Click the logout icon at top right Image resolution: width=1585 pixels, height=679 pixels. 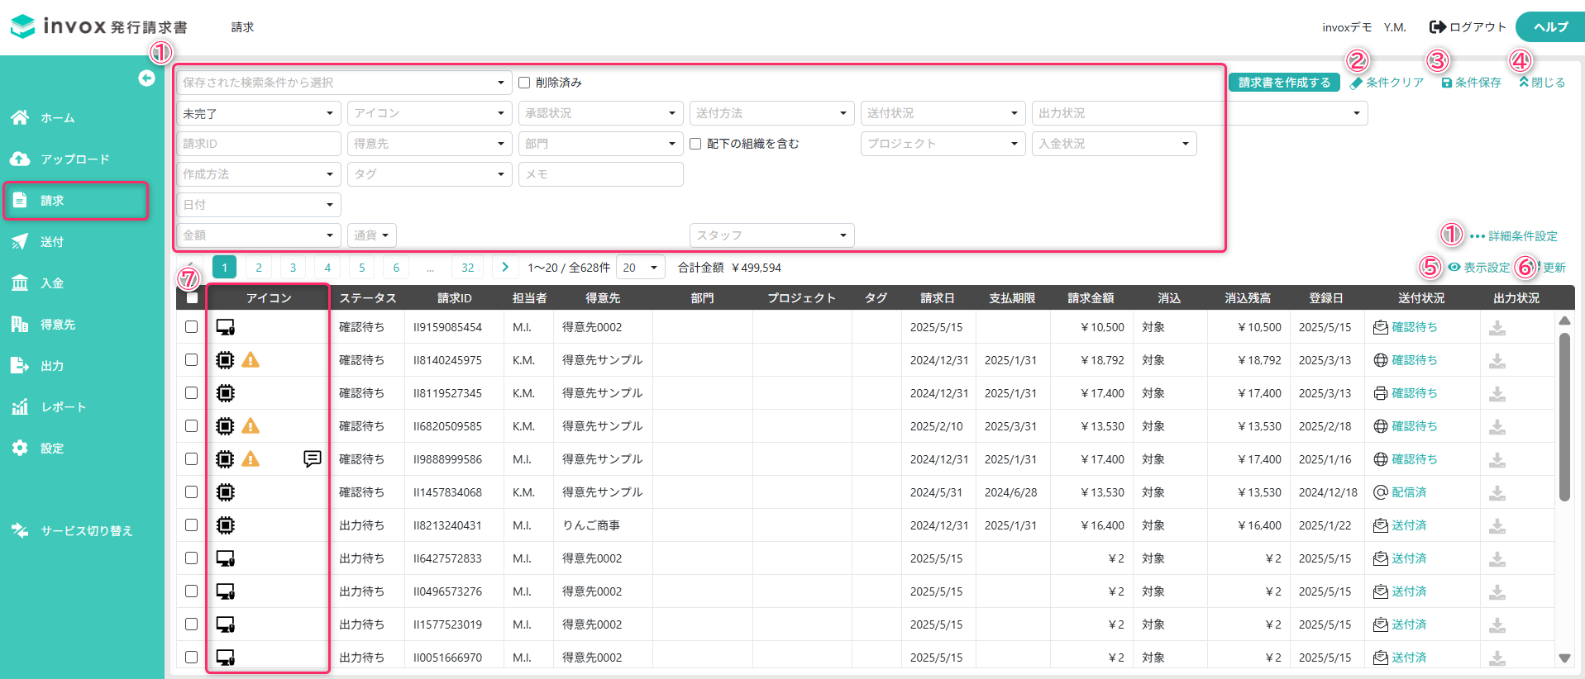click(x=1438, y=27)
